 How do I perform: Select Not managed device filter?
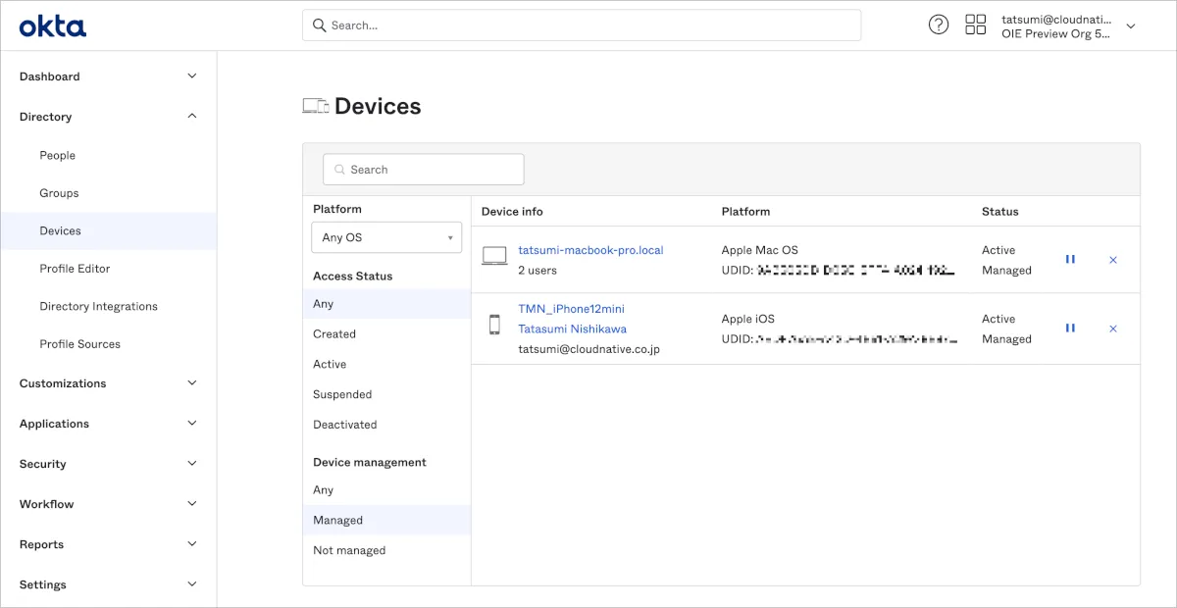coord(349,550)
